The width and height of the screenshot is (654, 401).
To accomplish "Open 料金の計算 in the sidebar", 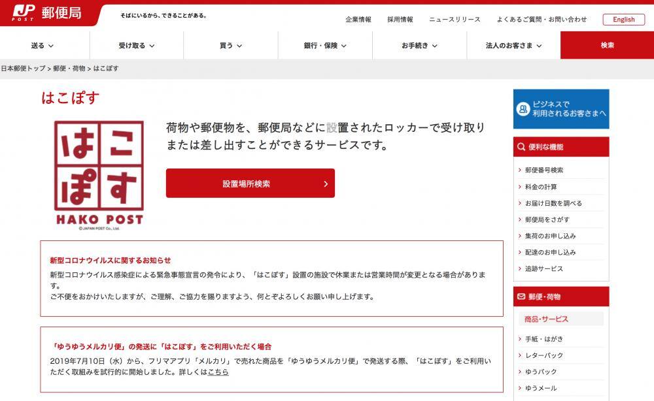I will click(x=541, y=187).
